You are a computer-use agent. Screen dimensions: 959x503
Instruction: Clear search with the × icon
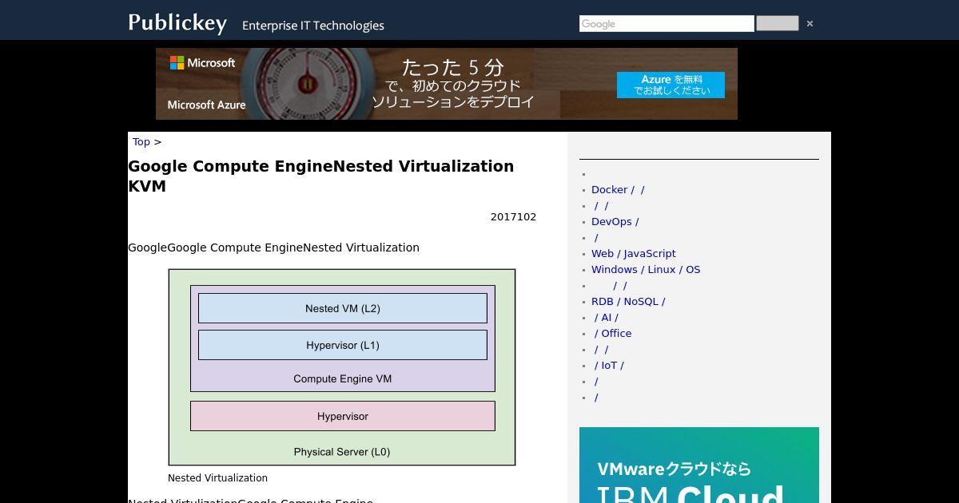pyautogui.click(x=810, y=24)
